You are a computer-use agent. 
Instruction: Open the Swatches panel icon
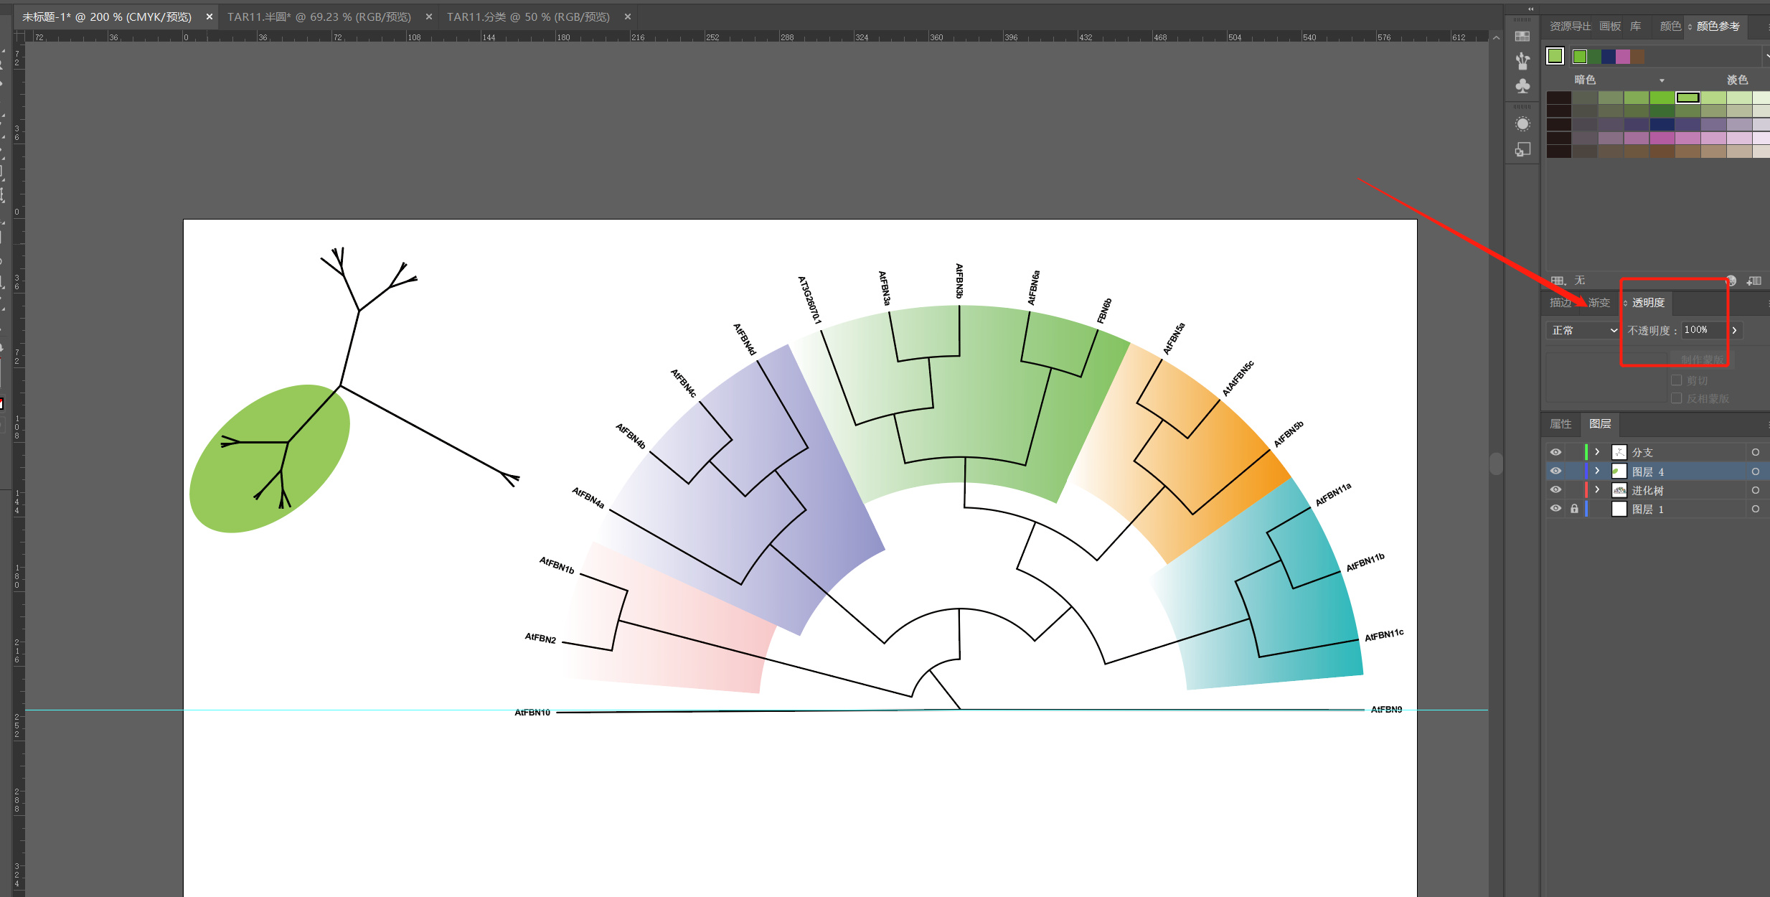(x=1522, y=36)
